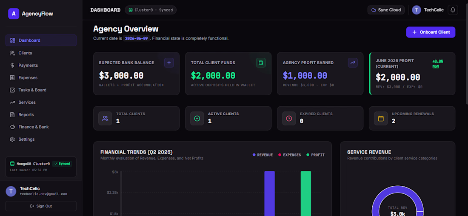Click the purple revenue bar in chart

(x=269, y=193)
